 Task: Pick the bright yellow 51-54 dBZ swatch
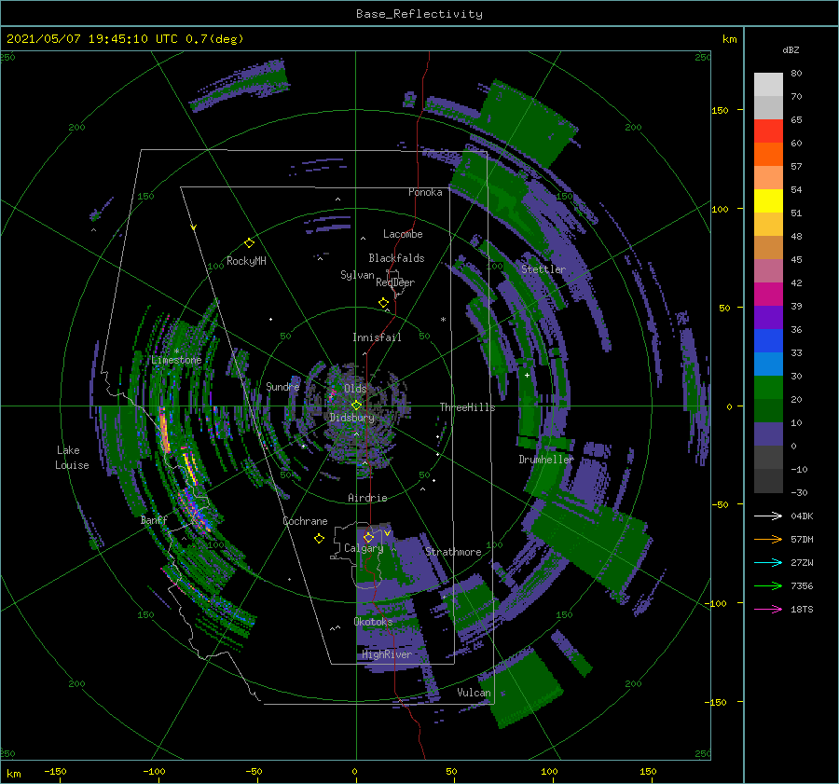tap(768, 201)
